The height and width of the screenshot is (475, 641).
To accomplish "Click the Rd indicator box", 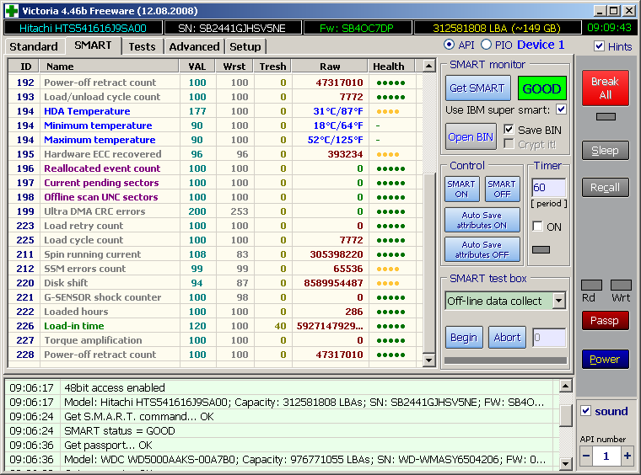I will 591,285.
